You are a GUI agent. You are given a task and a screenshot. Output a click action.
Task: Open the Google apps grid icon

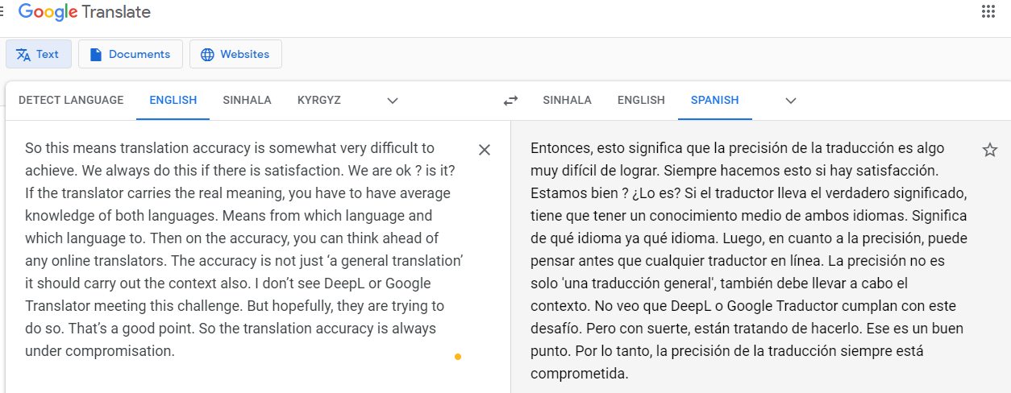click(x=988, y=11)
